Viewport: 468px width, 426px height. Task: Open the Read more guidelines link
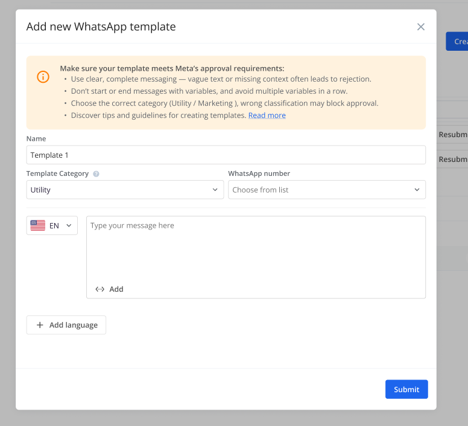click(x=267, y=115)
